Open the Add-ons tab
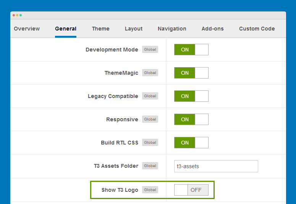The image size is (296, 204). tap(213, 29)
